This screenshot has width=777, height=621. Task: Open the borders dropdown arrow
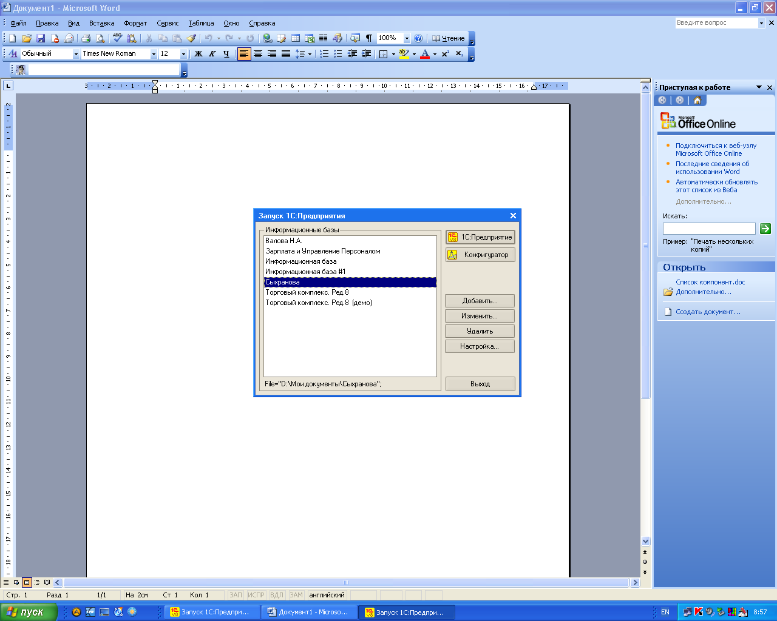point(393,54)
